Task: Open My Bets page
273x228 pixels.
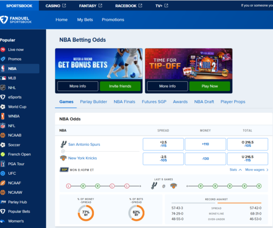Action: [x=85, y=20]
